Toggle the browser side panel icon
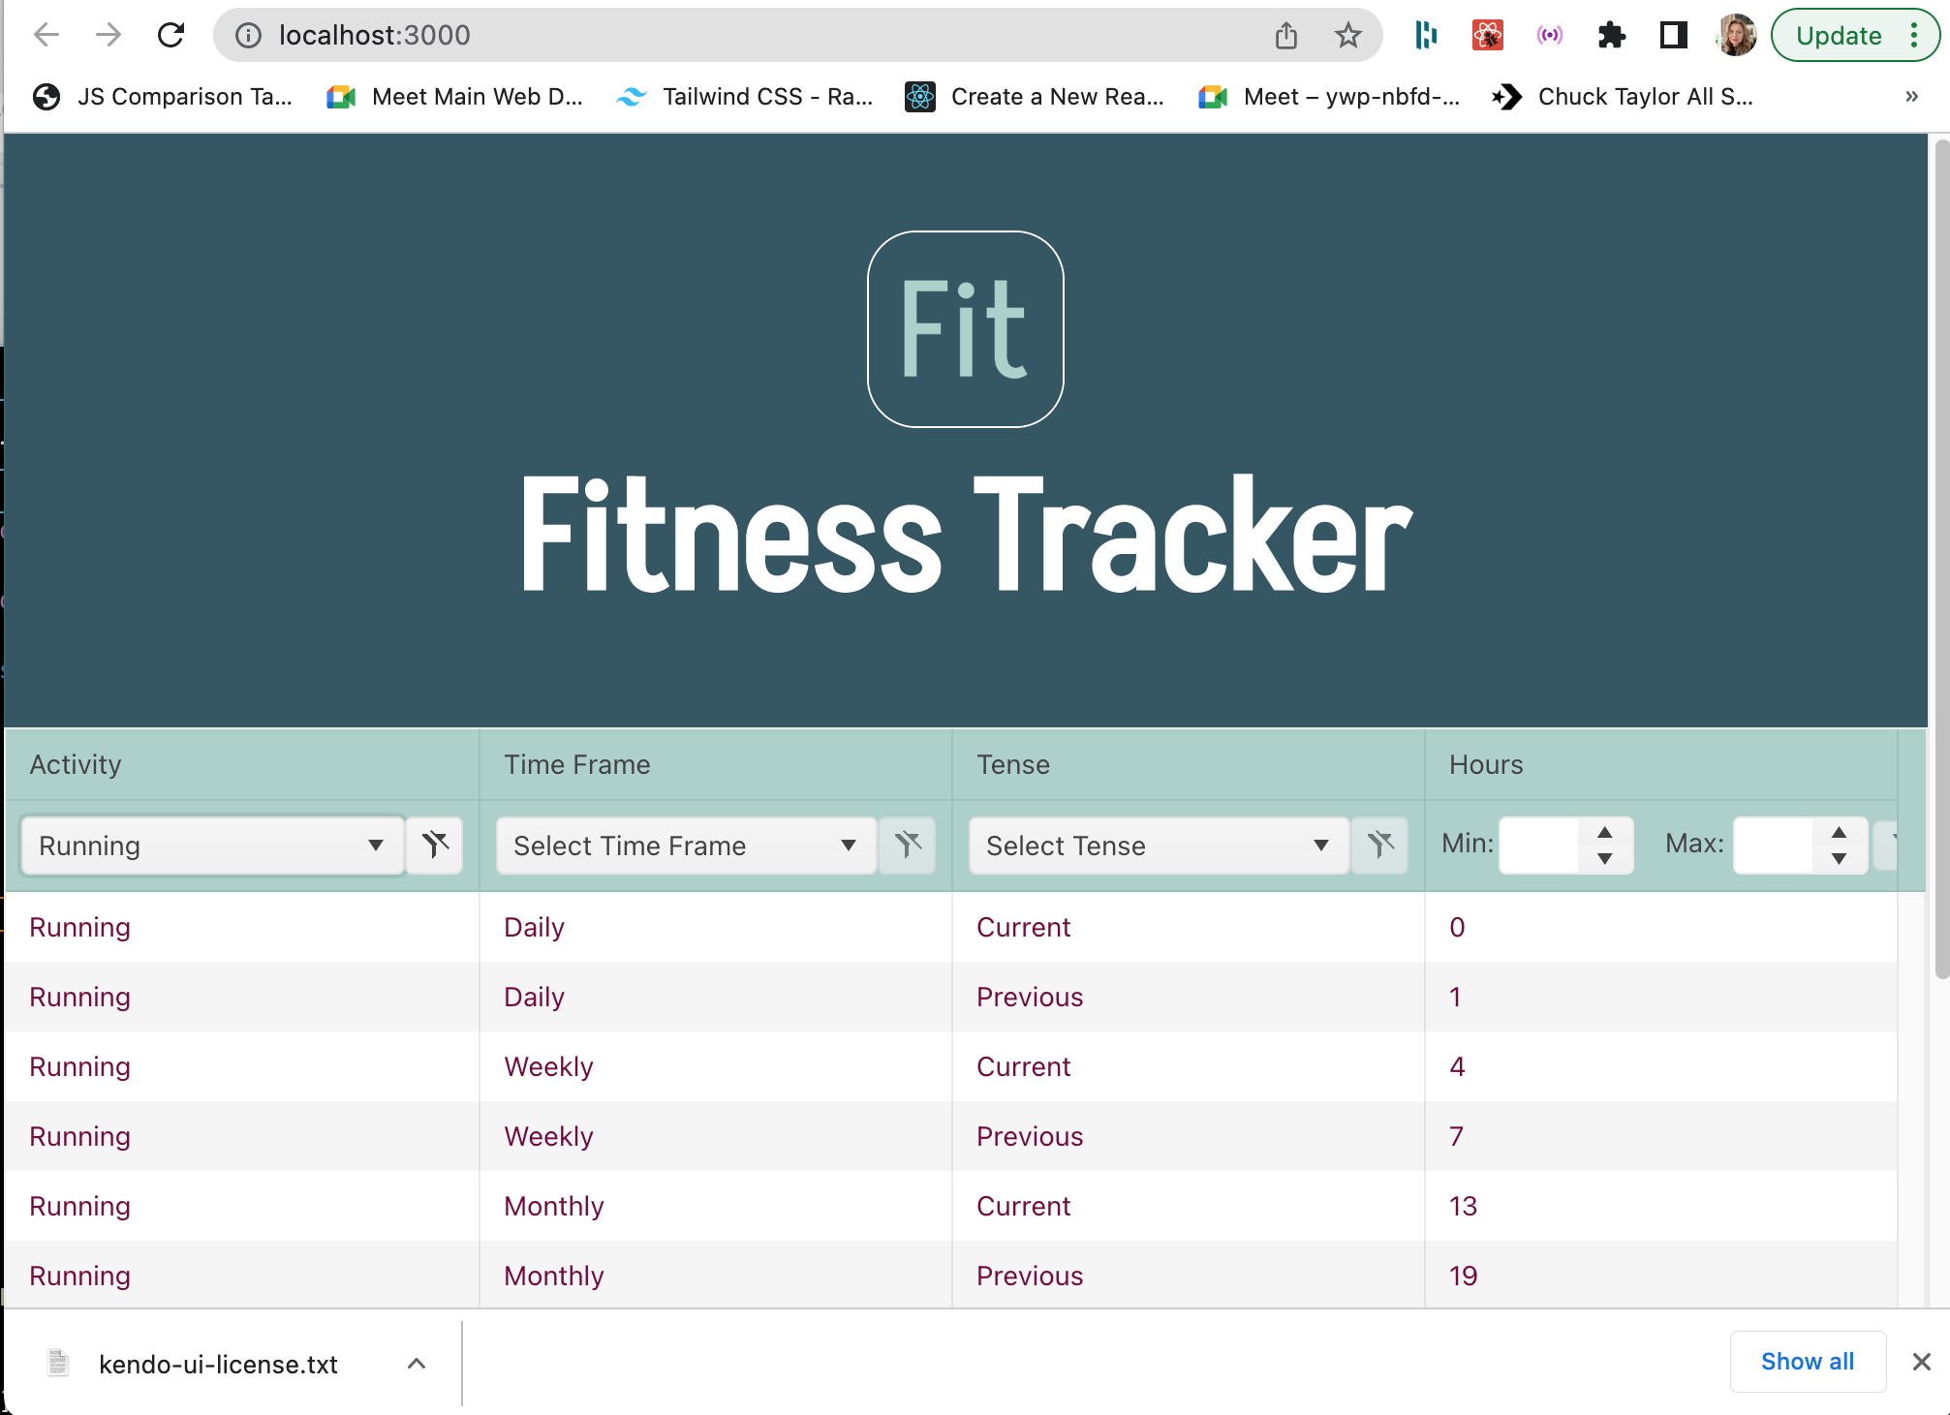This screenshot has height=1415, width=1950. click(1673, 36)
